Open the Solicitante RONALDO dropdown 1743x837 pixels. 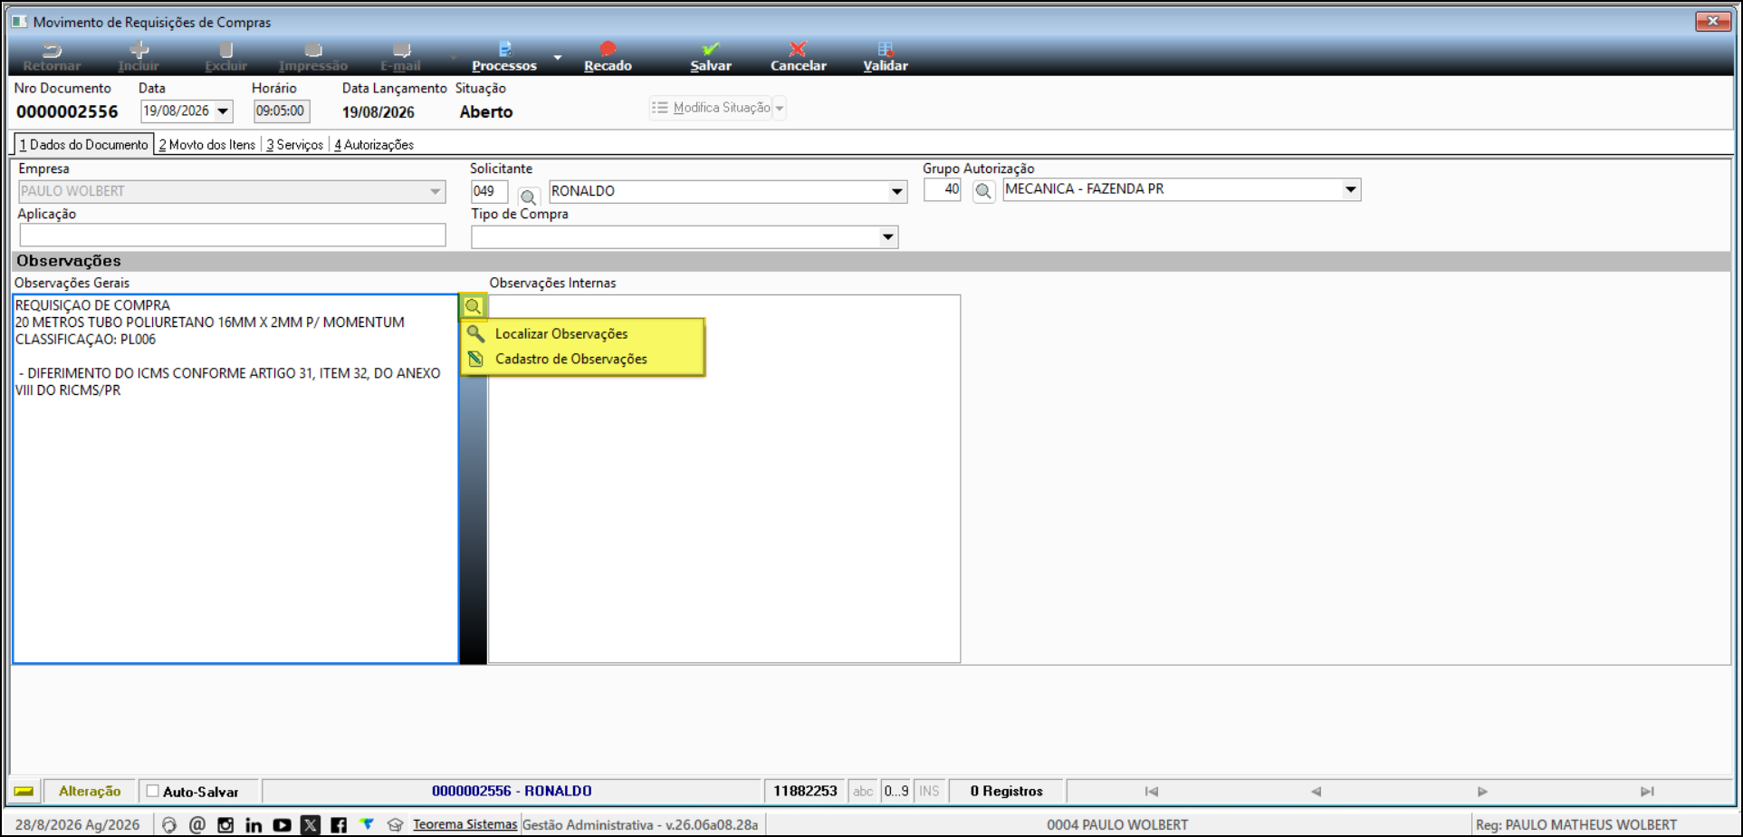pos(896,191)
